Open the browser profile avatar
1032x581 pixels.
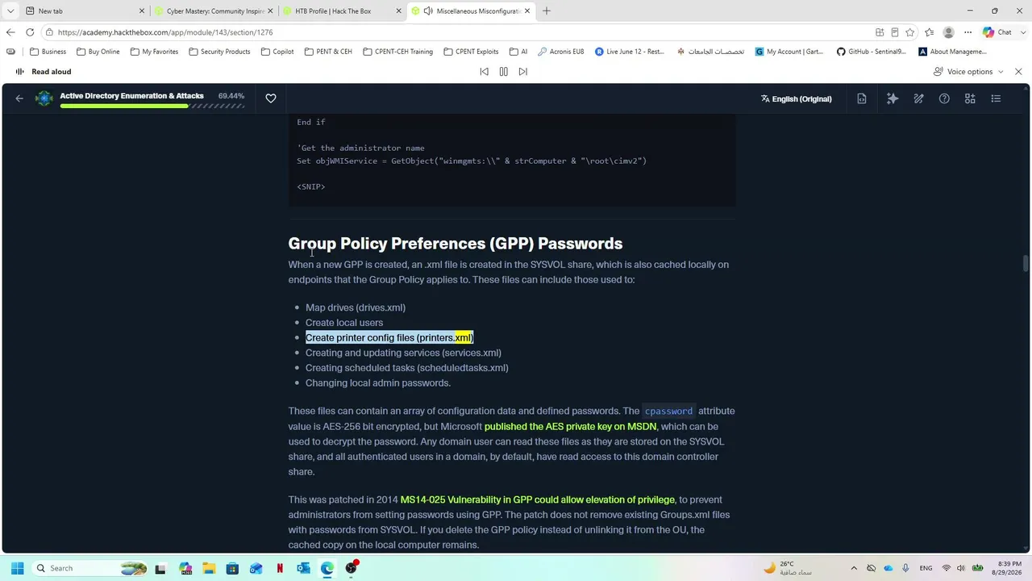pos(949,32)
